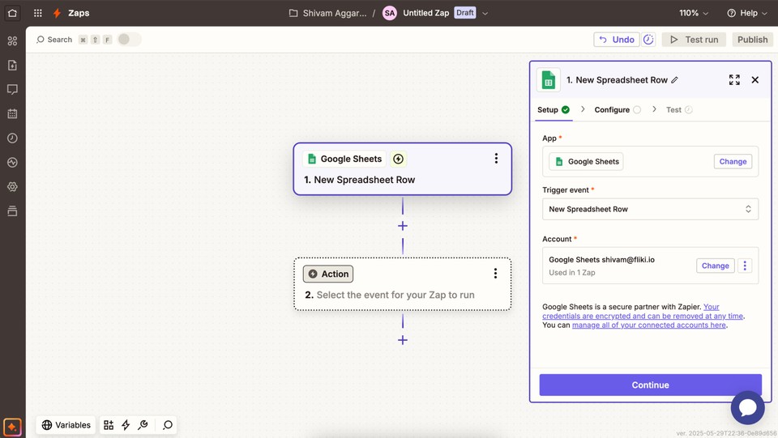Switch to the Test tab
The height and width of the screenshot is (438, 778).
pyautogui.click(x=679, y=110)
